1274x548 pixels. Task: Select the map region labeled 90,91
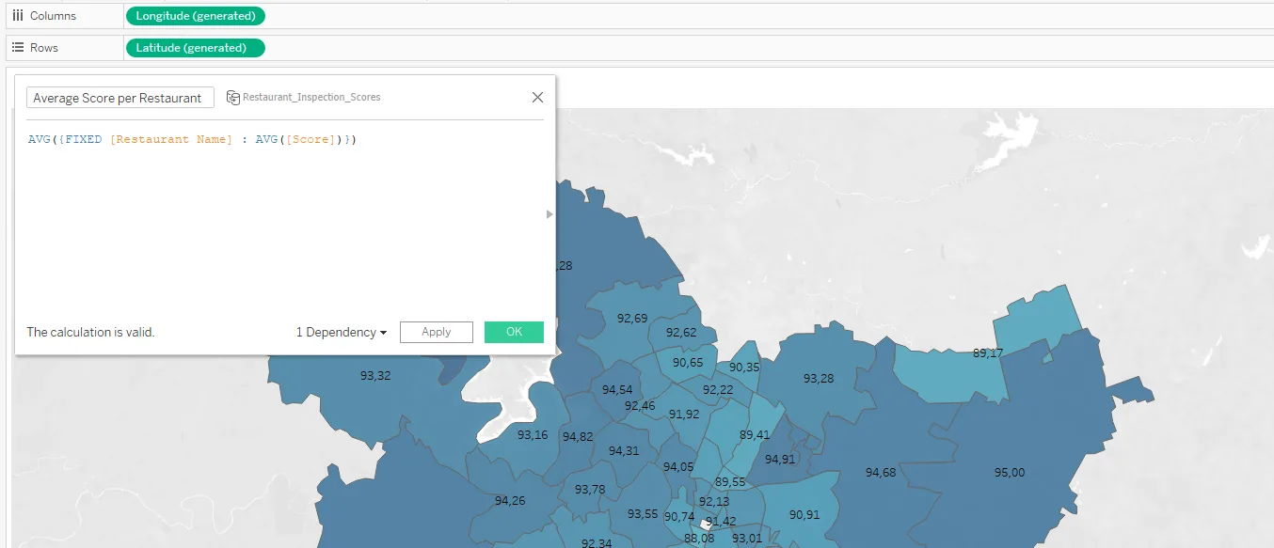(804, 515)
